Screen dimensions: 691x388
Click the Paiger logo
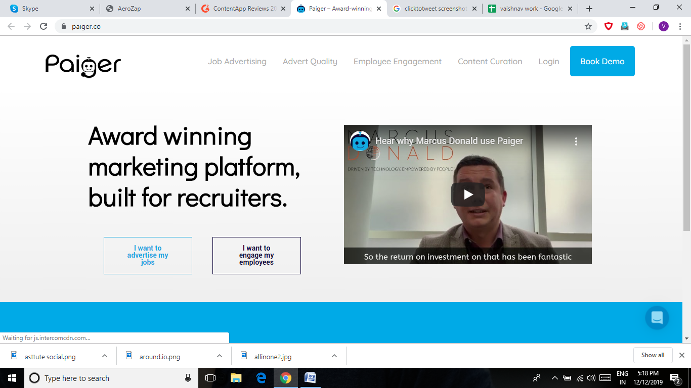[83, 65]
